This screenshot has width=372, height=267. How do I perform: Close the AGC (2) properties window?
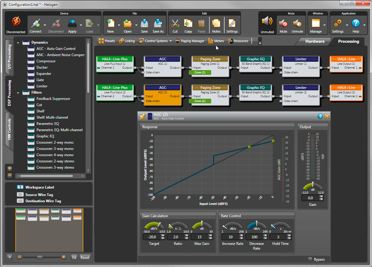[327, 116]
